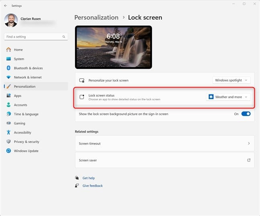Click the search magnifier icon

(64, 37)
